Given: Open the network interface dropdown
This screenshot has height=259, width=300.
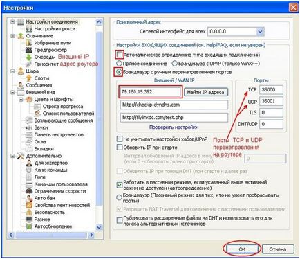Looking at the screenshot, I should point(260,32).
